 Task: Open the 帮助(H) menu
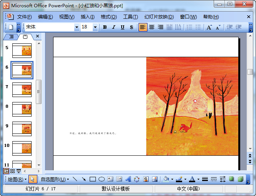tap(211, 17)
